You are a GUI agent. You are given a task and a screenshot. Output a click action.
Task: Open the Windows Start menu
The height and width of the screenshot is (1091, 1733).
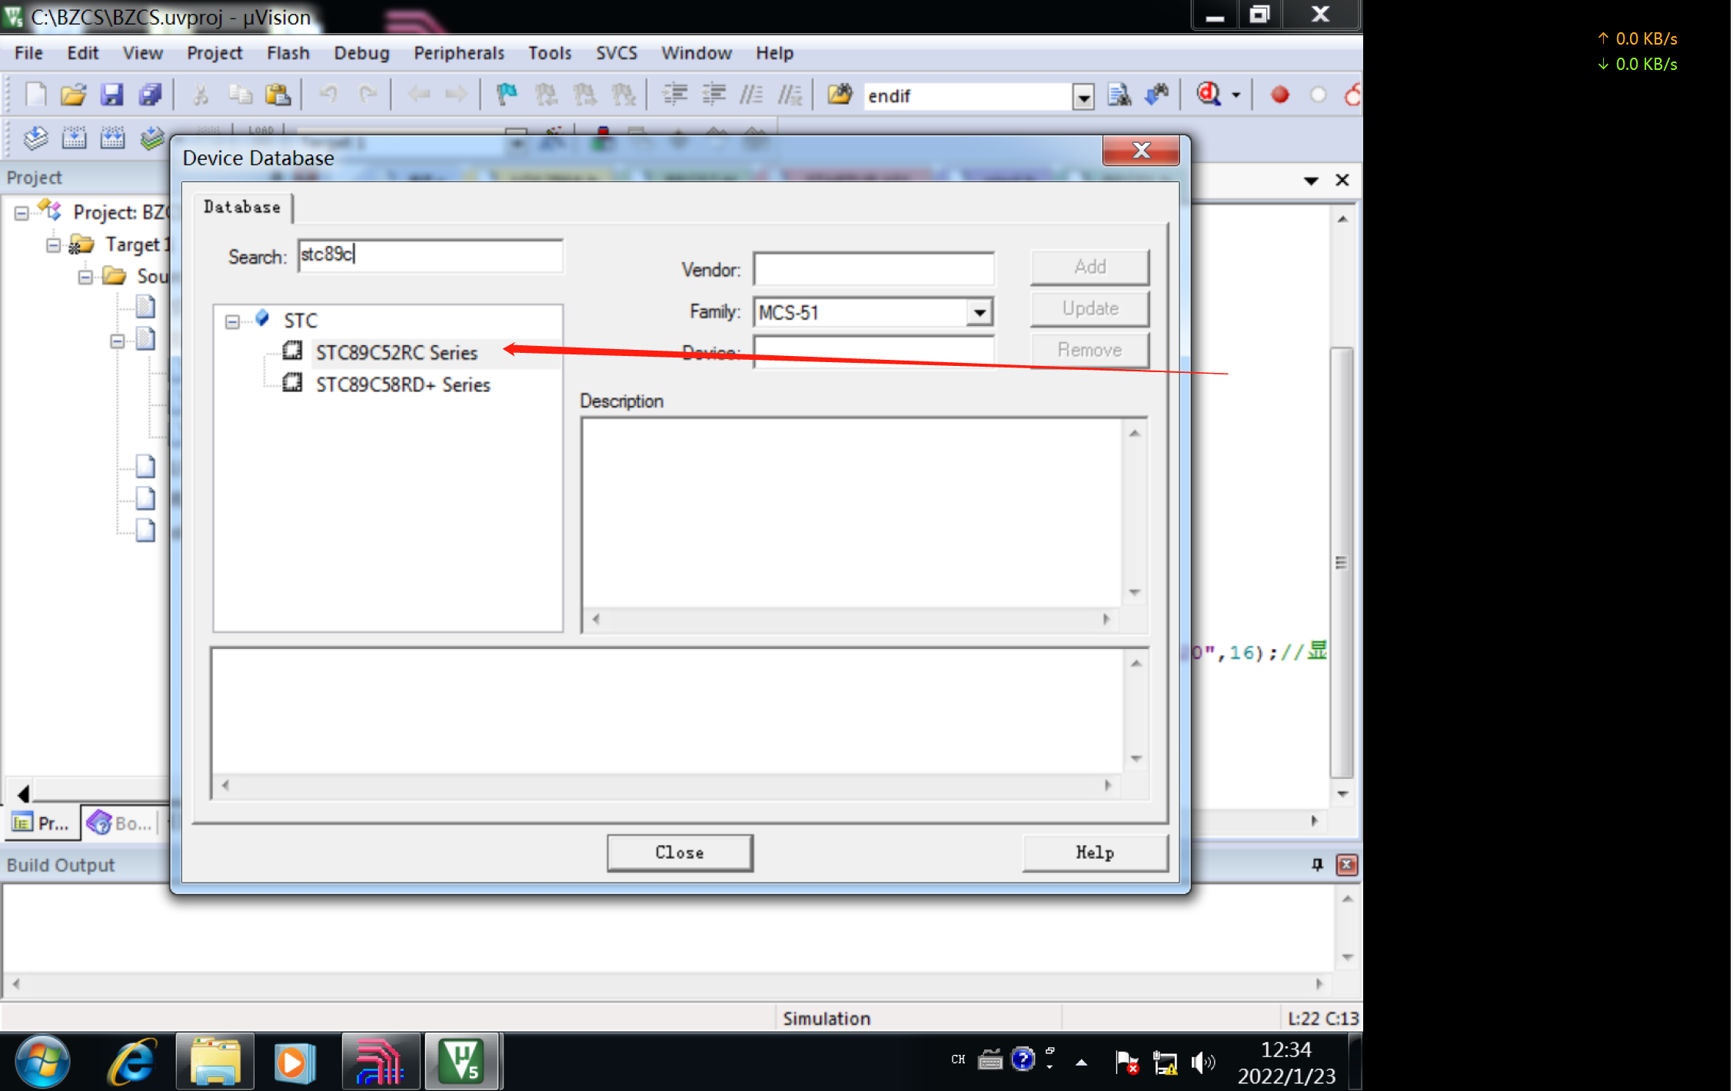coord(42,1062)
